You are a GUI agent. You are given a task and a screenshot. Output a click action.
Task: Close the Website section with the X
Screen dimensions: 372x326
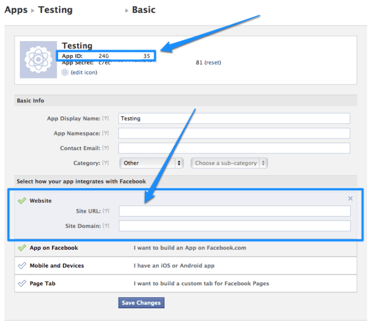[350, 199]
